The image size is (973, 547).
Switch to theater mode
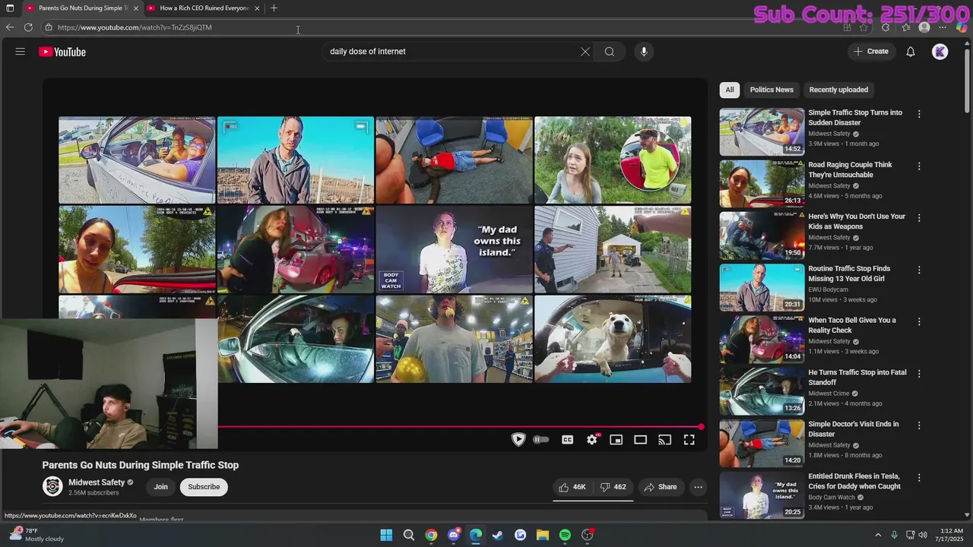pos(641,440)
